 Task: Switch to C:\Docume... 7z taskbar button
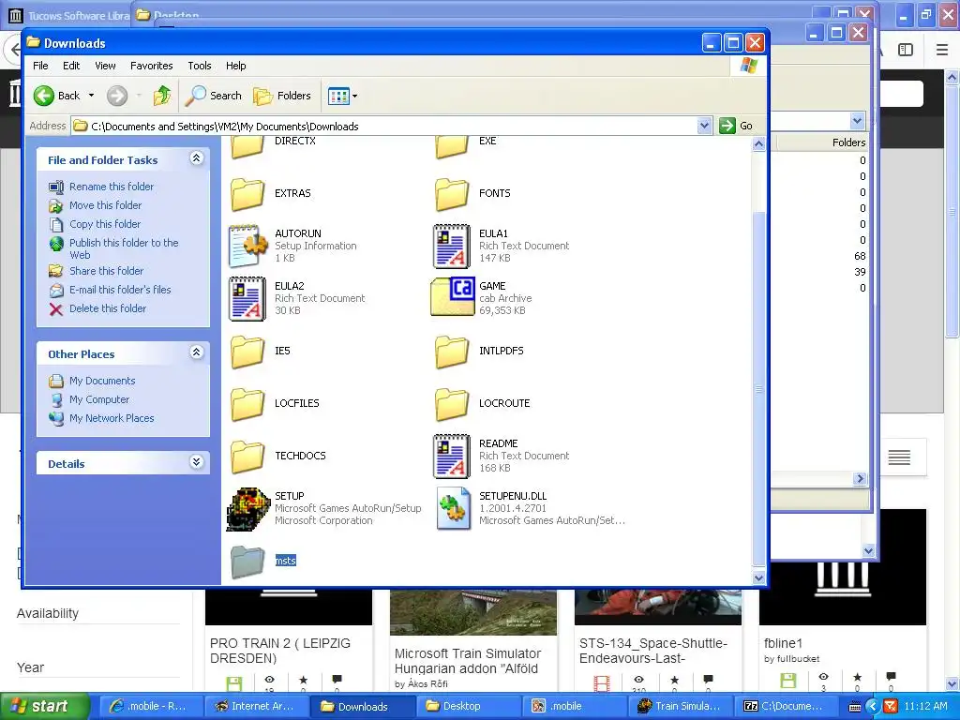(x=786, y=707)
